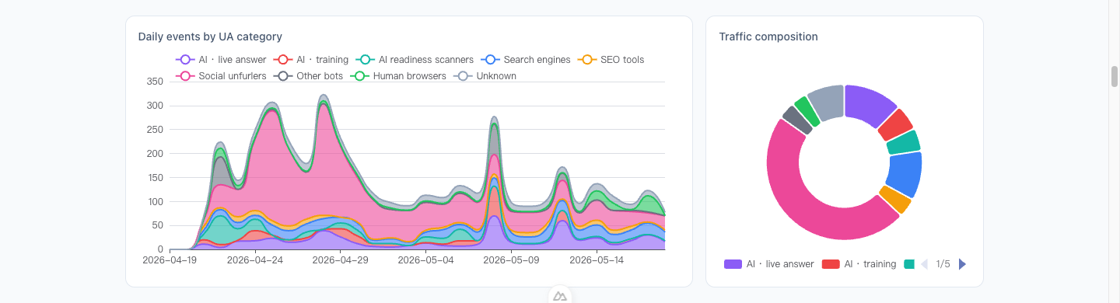Click the 'Daily events by UA category' title
This screenshot has width=1120, height=303.
210,37
